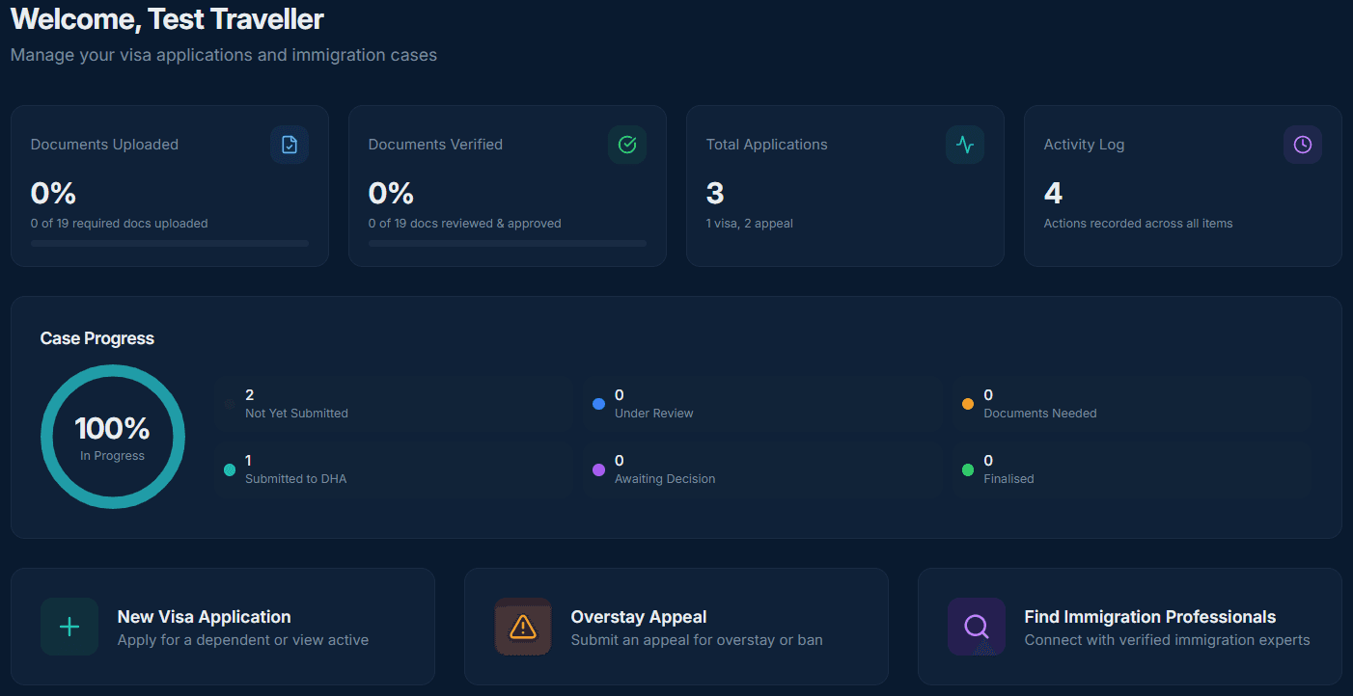Click '0 of 19 docs reviewed & approved'
Viewport: 1353px width, 696px height.
[465, 224]
